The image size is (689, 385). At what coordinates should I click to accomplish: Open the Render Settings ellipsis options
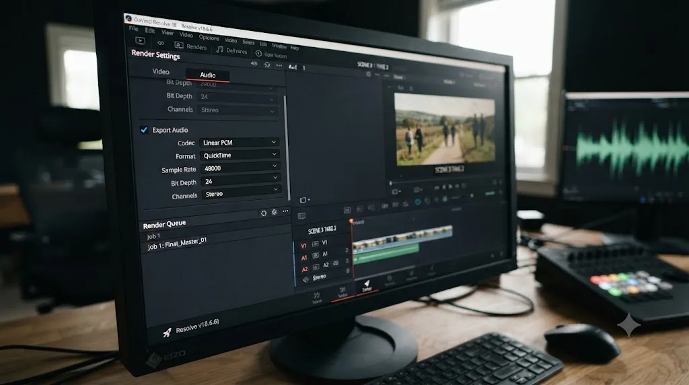[x=279, y=65]
